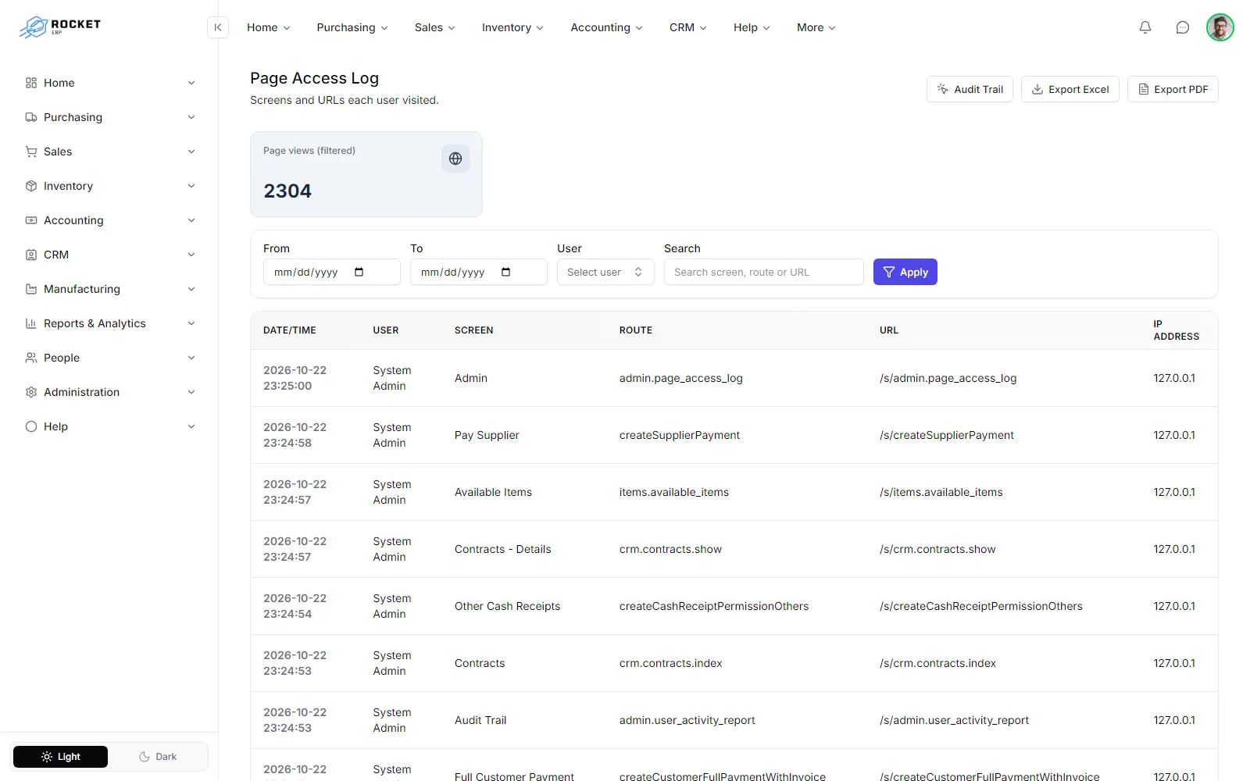The width and height of the screenshot is (1250, 781).
Task: Click the CRM contact icon in sidebar
Action: click(31, 255)
